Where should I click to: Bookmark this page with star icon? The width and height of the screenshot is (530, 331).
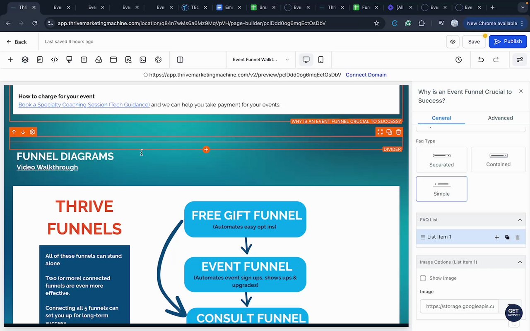coord(376,23)
